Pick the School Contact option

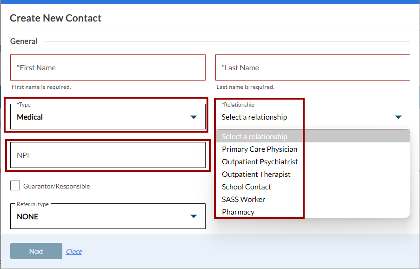(247, 187)
